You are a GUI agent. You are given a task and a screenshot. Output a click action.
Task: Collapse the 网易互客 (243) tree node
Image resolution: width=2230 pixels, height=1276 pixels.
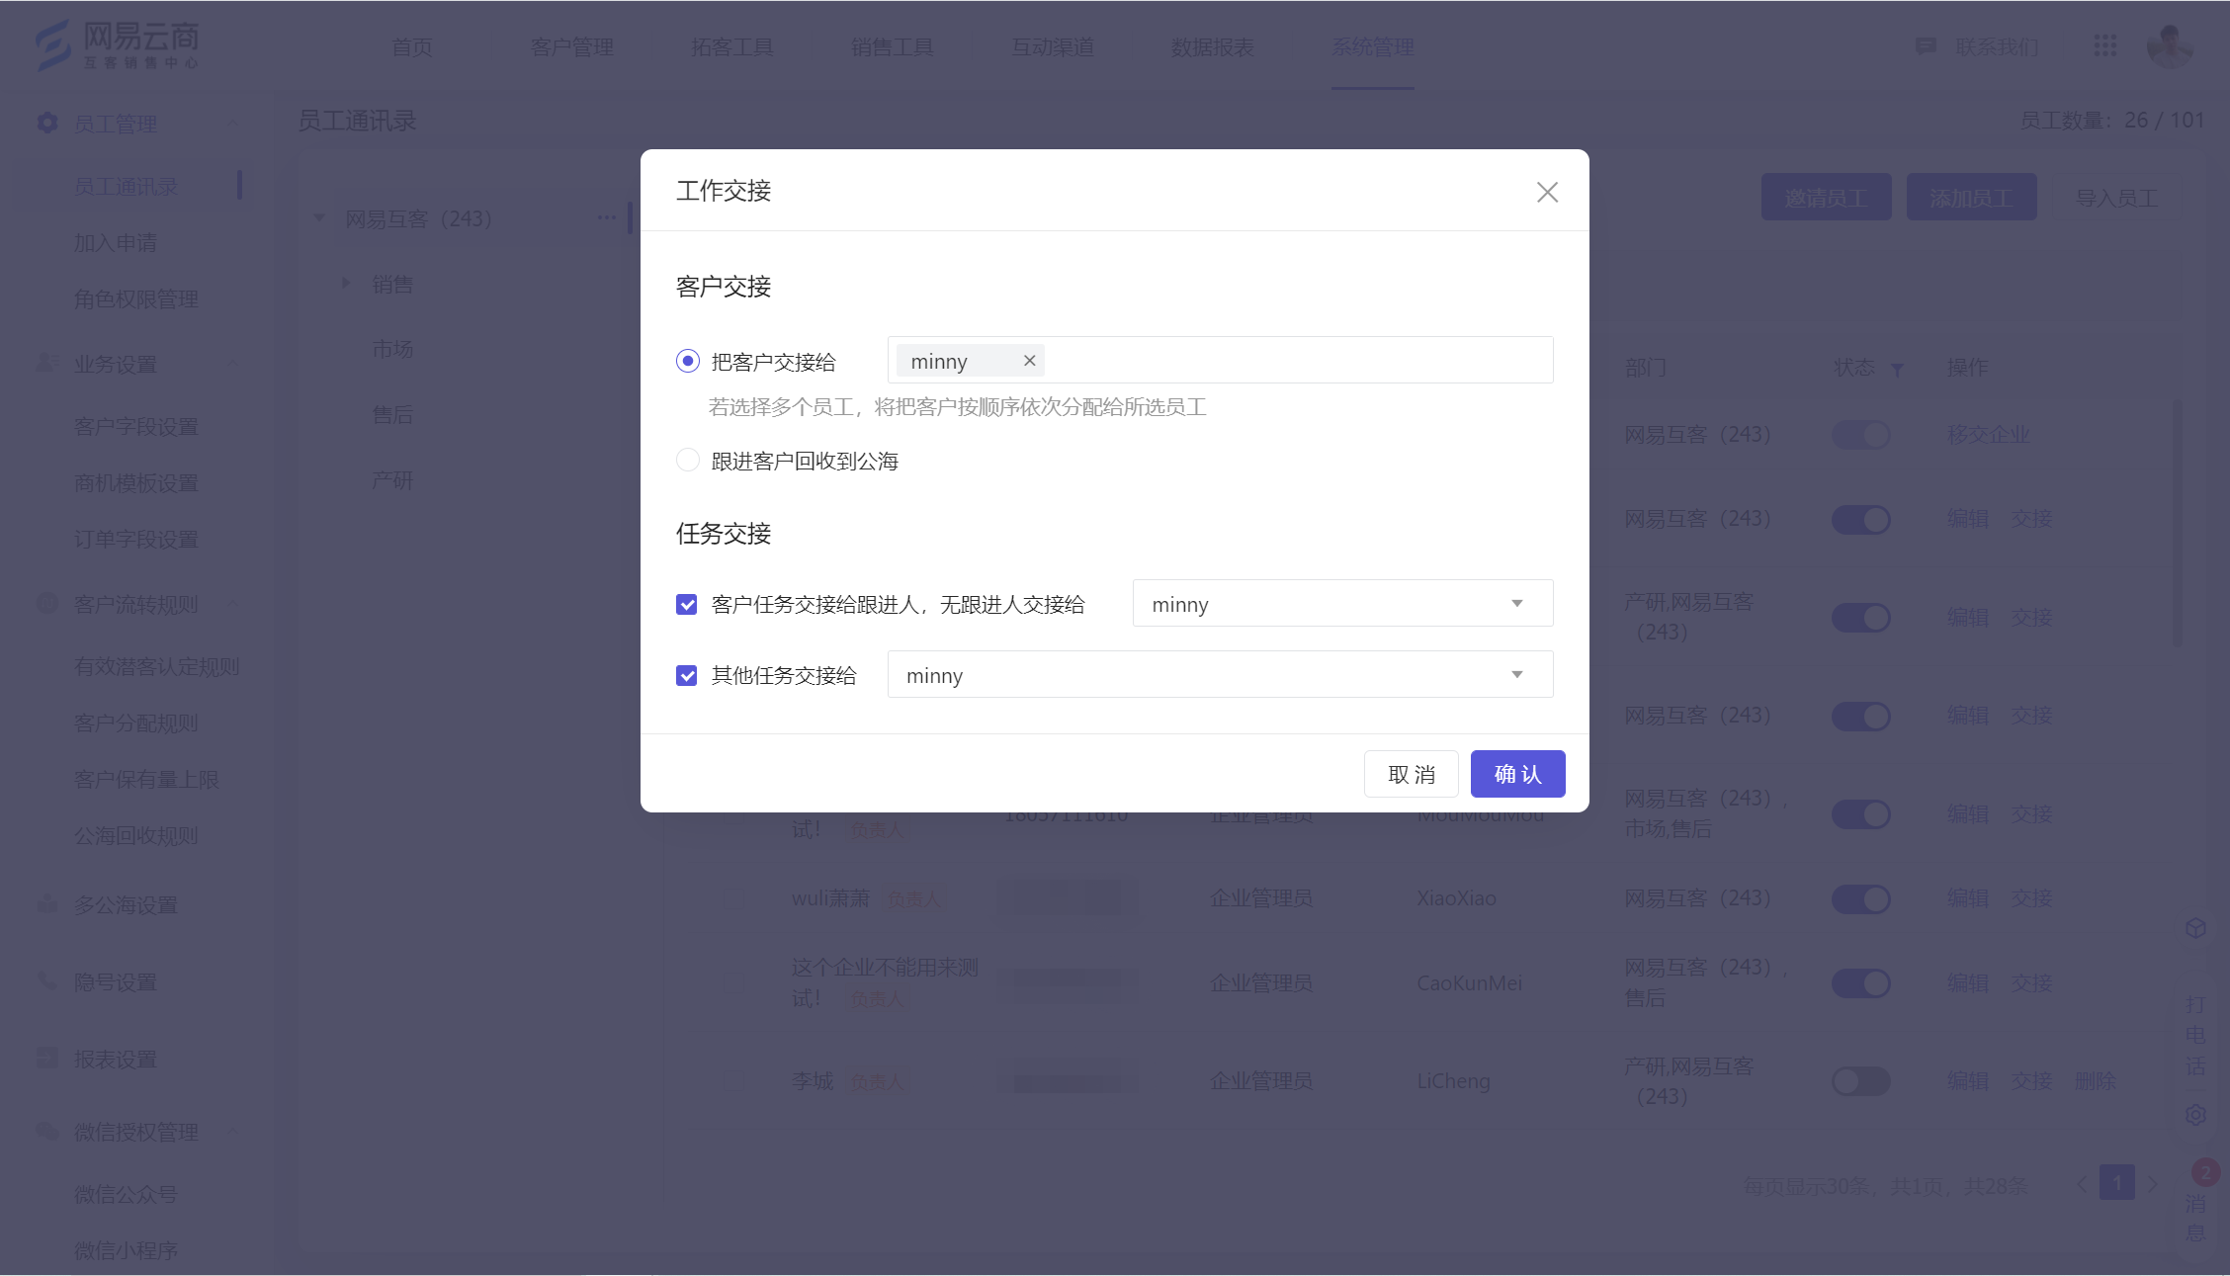(319, 217)
